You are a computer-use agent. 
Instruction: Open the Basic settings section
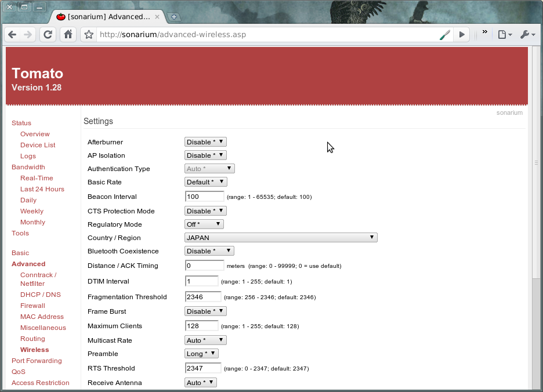point(20,253)
